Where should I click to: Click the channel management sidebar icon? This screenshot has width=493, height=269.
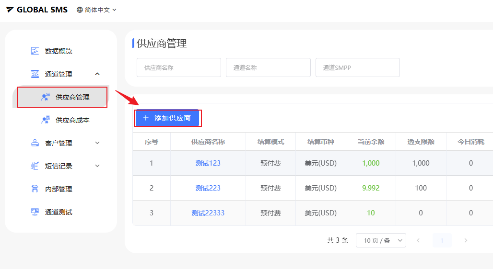[x=35, y=74]
